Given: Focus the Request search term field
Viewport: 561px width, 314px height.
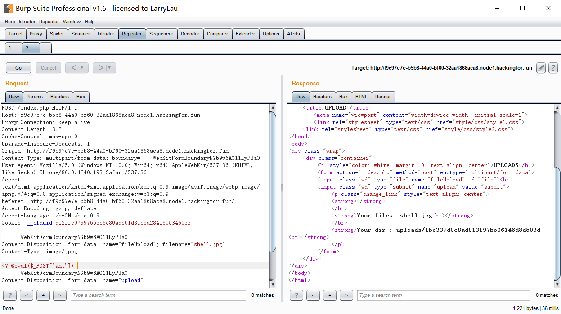Looking at the screenshot, I should [158, 295].
